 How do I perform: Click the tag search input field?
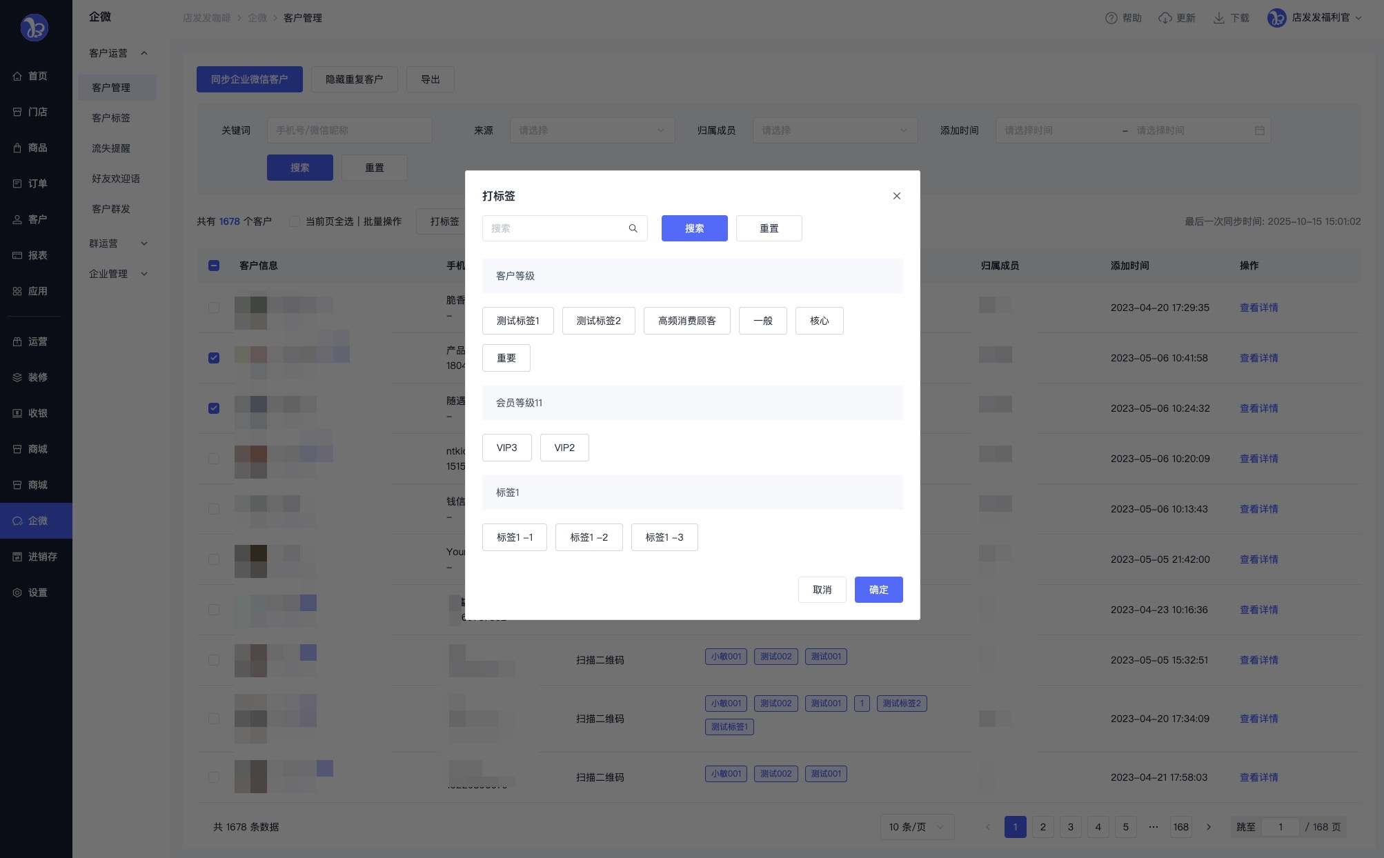tap(555, 228)
